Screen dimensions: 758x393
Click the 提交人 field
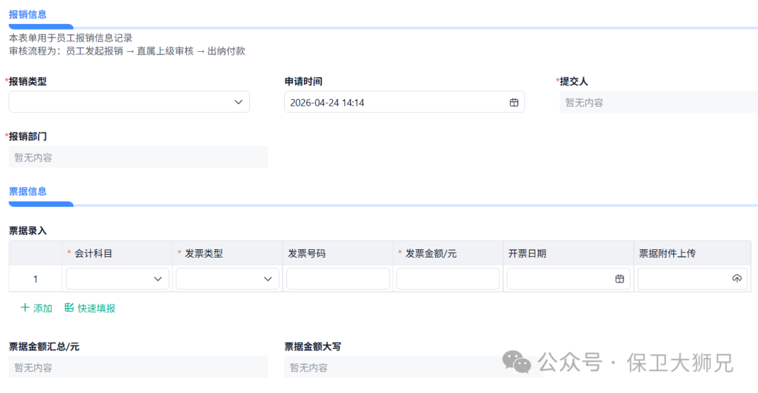pyautogui.click(x=658, y=102)
